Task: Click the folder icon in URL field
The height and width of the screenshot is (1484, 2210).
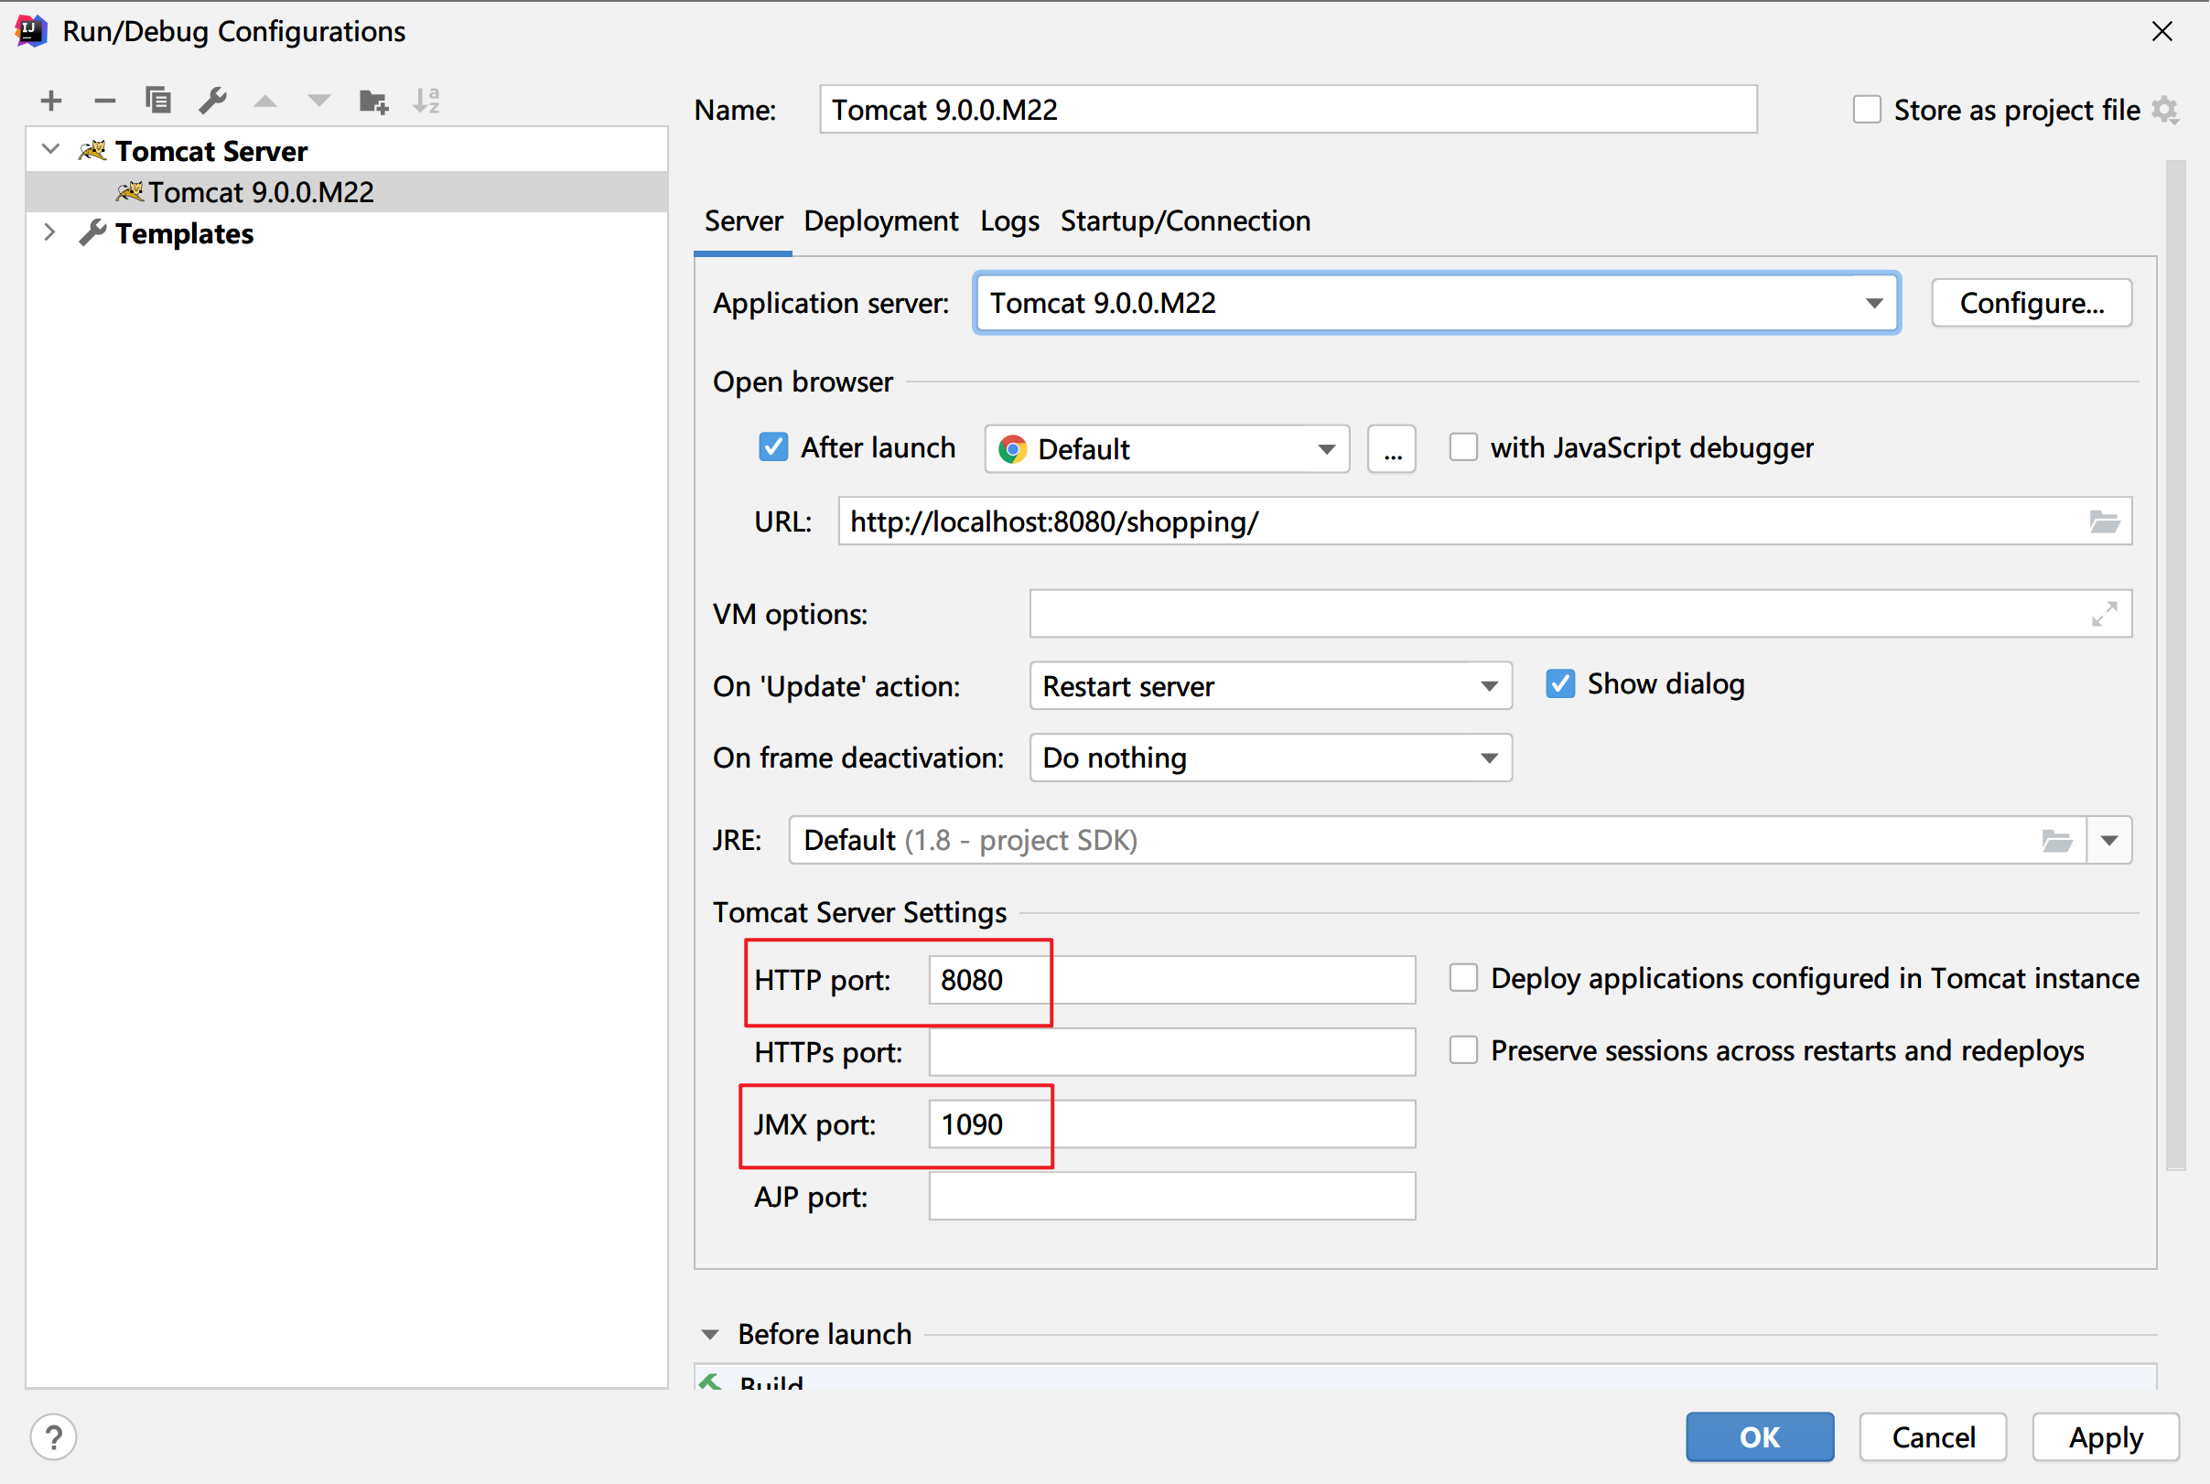Action: (x=2104, y=522)
